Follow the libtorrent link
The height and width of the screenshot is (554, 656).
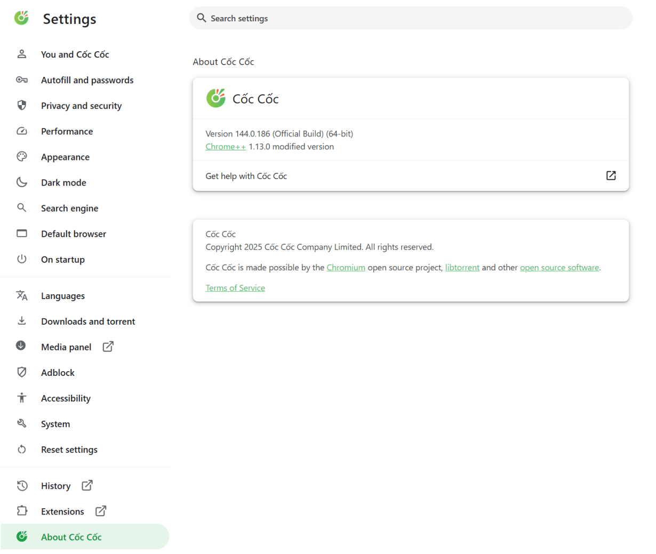point(462,268)
